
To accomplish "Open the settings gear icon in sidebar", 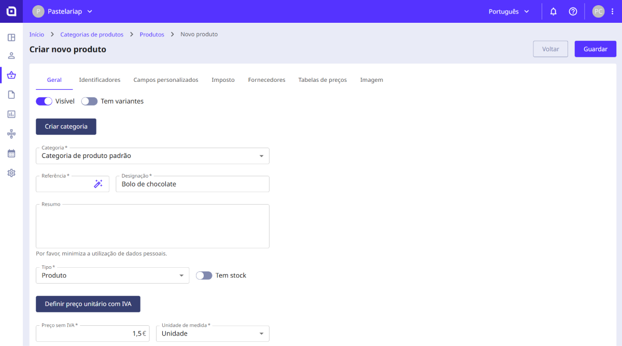I will [11, 173].
